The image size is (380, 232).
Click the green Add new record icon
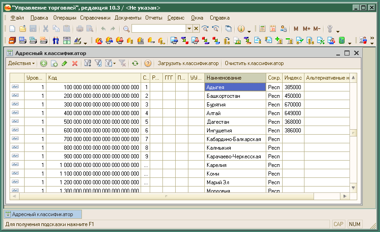pyautogui.click(x=44, y=64)
